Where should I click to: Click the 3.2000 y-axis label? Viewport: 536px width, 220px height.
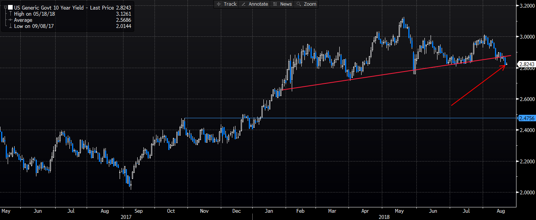click(528, 6)
